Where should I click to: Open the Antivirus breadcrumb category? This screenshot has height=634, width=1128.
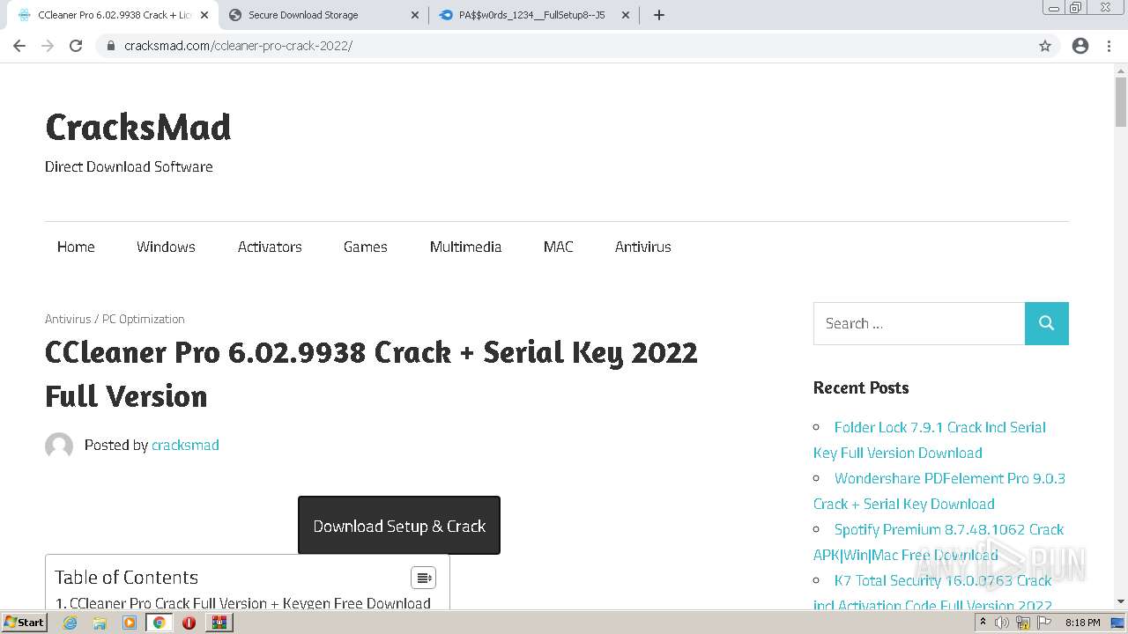point(68,319)
